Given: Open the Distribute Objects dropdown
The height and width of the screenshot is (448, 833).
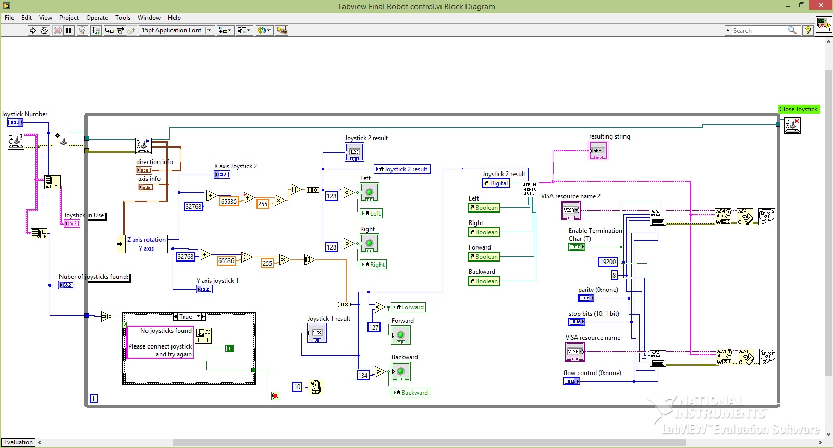Looking at the screenshot, I should (x=244, y=30).
